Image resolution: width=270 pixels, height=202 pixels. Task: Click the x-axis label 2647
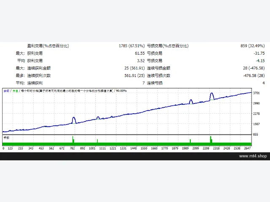point(247,148)
